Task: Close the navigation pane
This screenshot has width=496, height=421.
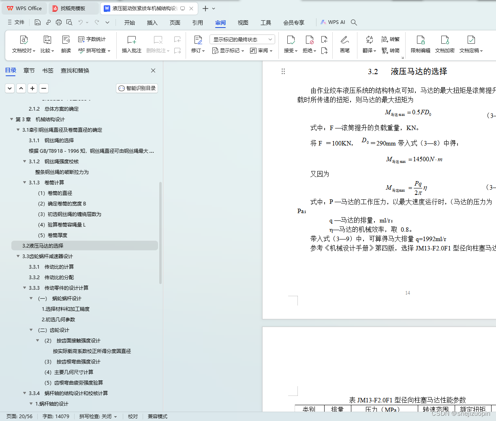Action: pyautogui.click(x=153, y=71)
